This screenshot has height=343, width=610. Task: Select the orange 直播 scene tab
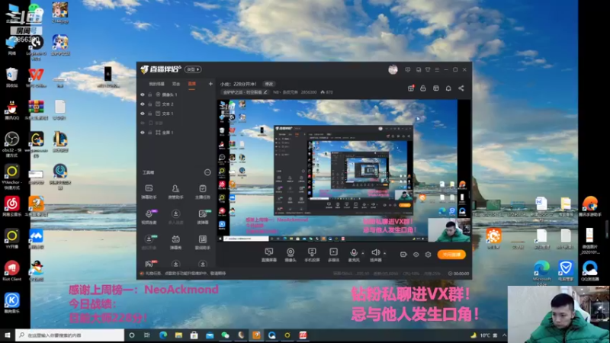click(192, 84)
